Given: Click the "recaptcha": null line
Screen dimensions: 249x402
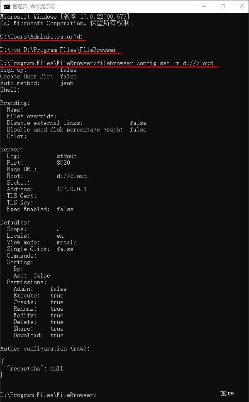Looking at the screenshot, I should (35, 368).
